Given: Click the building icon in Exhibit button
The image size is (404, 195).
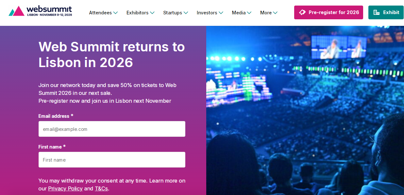Looking at the screenshot, I should click(x=377, y=12).
